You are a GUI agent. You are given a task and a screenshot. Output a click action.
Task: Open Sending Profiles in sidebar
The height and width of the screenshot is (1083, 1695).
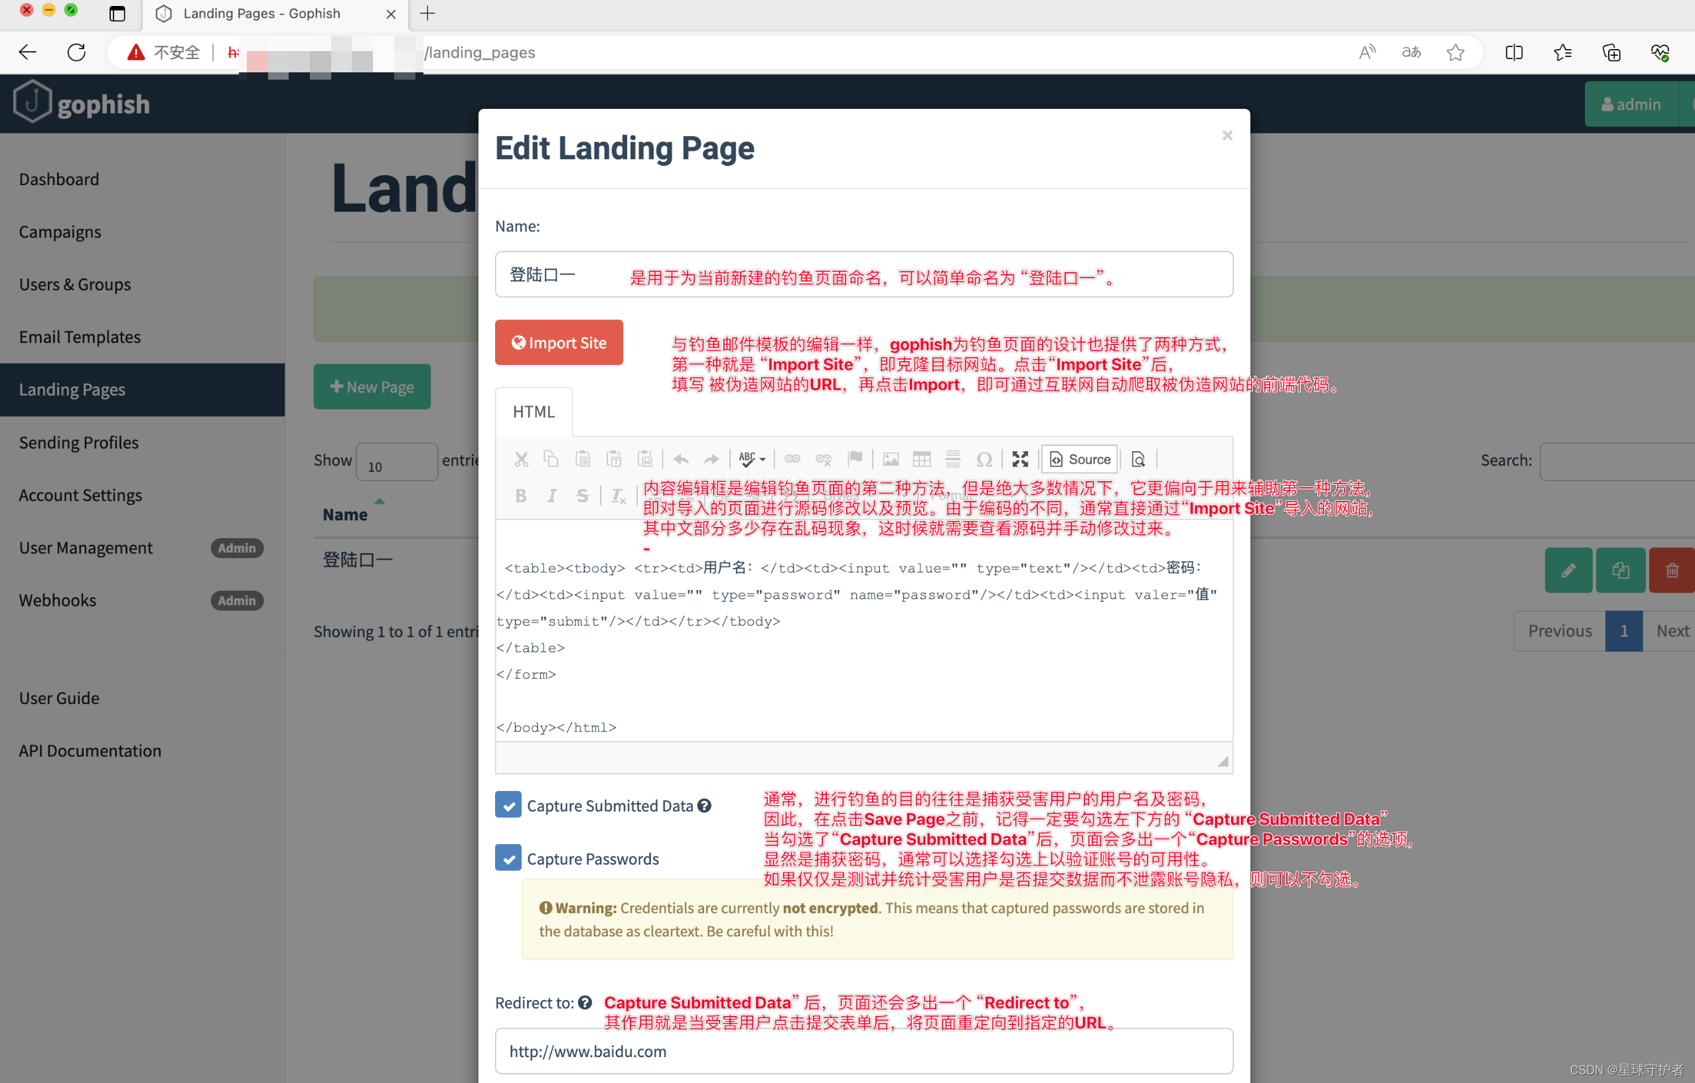point(79,443)
